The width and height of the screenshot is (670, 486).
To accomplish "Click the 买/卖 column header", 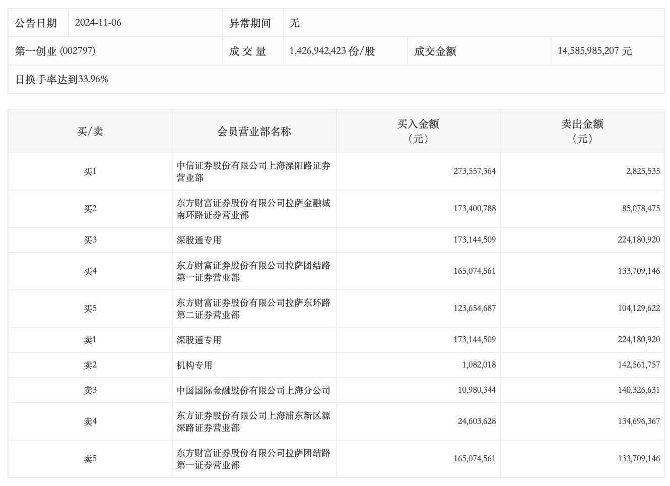I will (90, 132).
